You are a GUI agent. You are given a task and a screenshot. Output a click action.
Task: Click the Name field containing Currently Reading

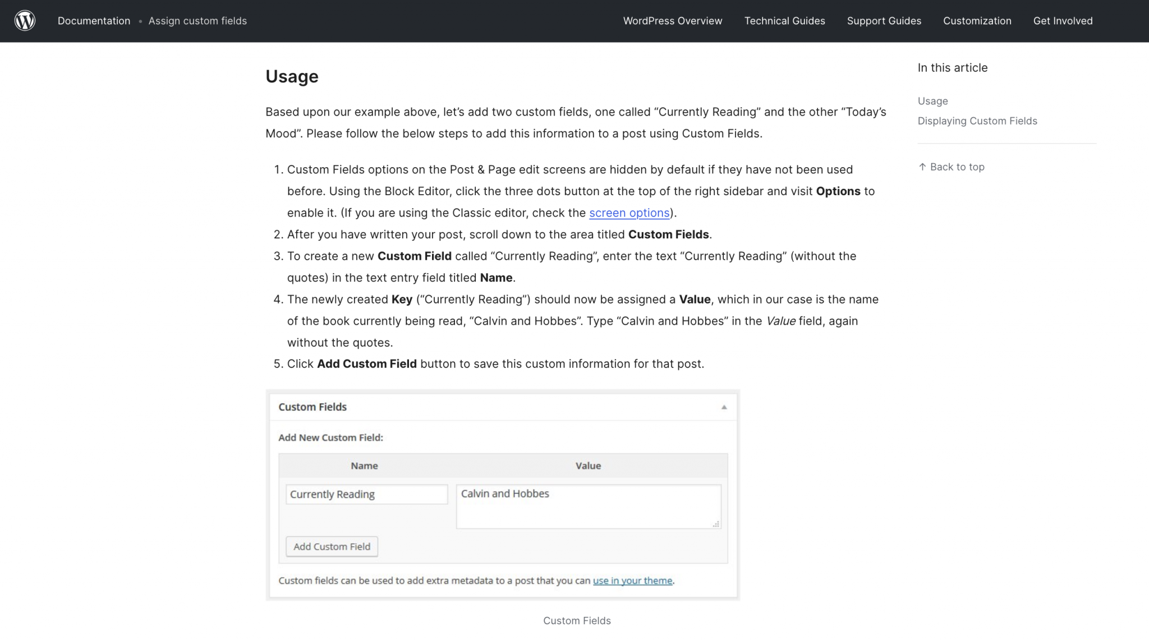coord(366,494)
